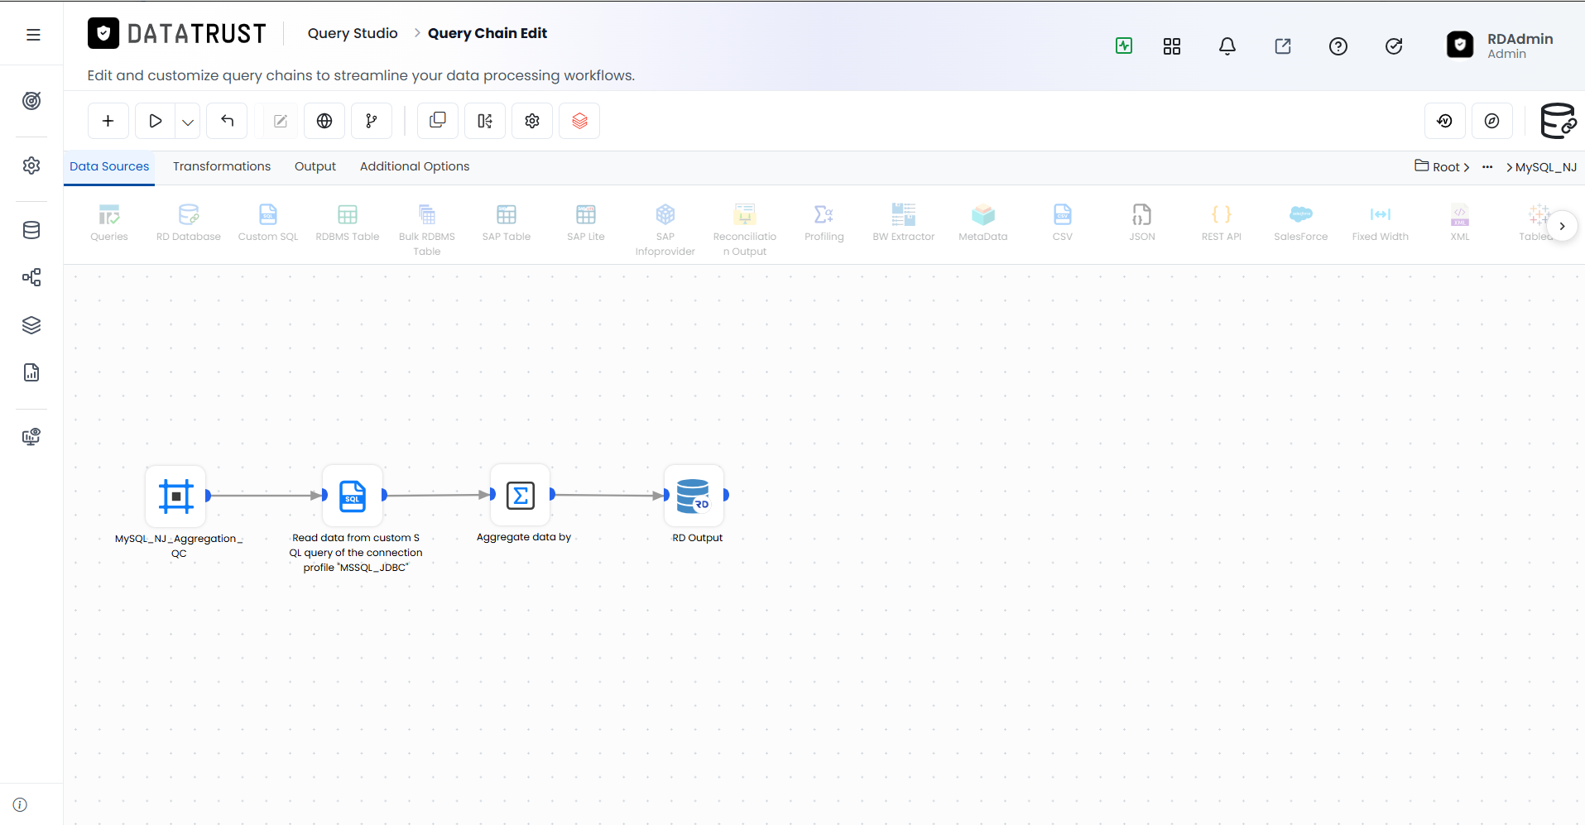
Task: Open the target icon in sidebar
Action: [31, 101]
